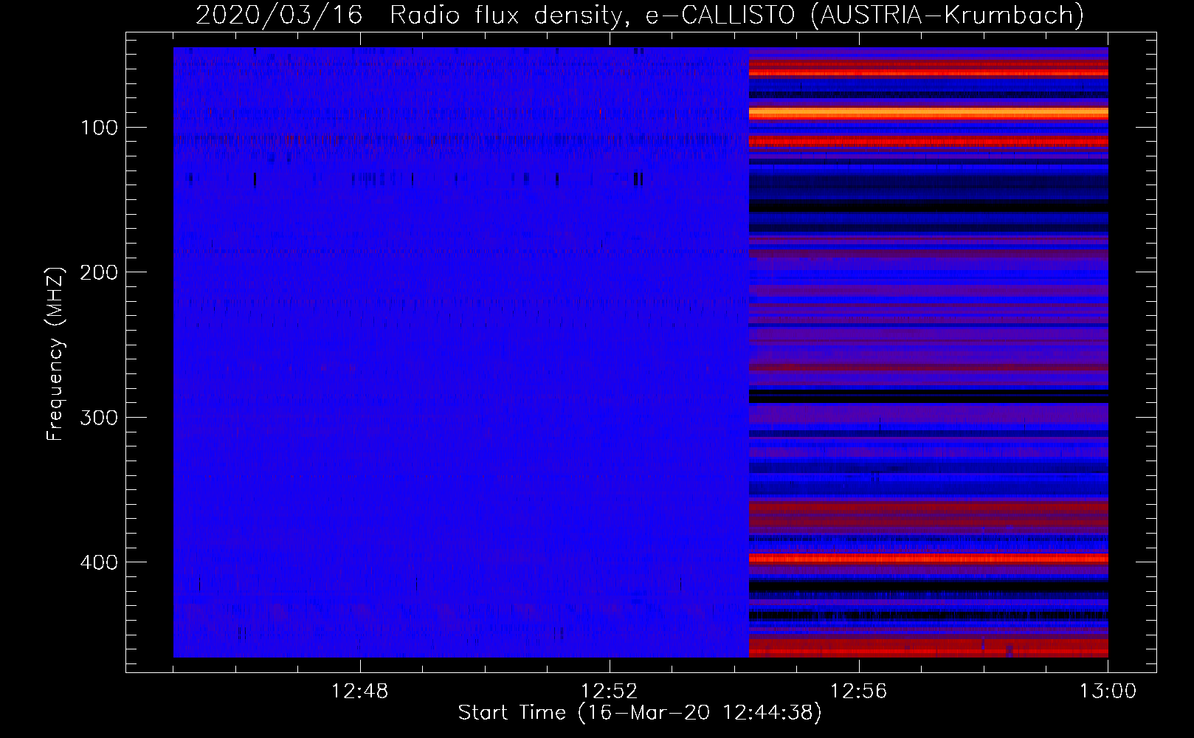Click the 13:00 time tick label
The width and height of the screenshot is (1194, 738).
(x=1108, y=692)
